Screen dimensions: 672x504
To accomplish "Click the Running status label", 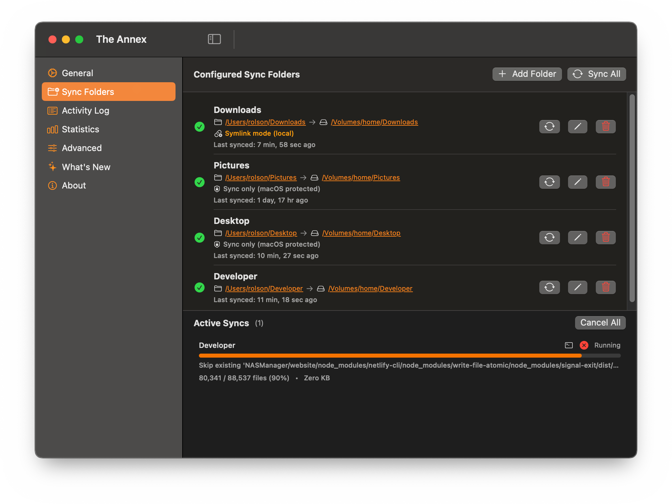I will pyautogui.click(x=607, y=345).
